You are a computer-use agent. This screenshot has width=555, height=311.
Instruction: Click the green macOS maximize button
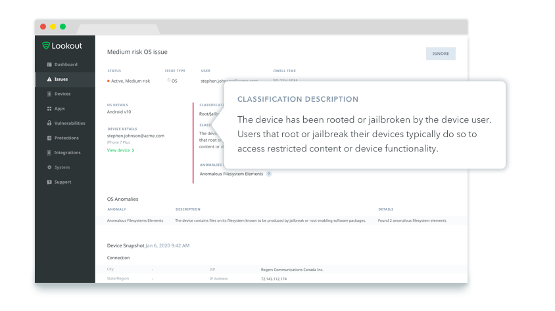point(63,26)
